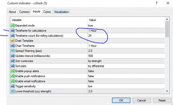Close the csDash dialog window

point(168,3)
